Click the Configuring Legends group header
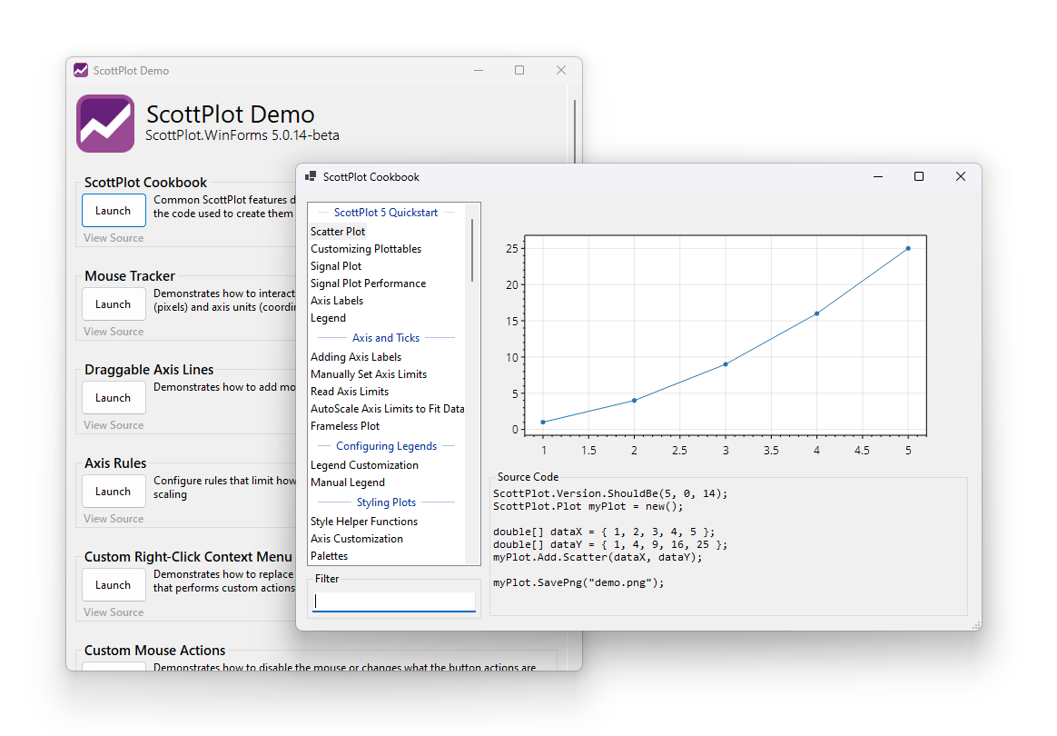 click(386, 446)
